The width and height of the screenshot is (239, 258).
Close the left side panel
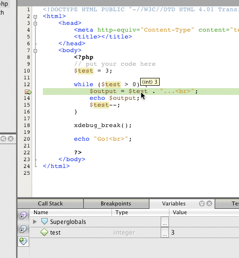pyautogui.click(x=11, y=139)
